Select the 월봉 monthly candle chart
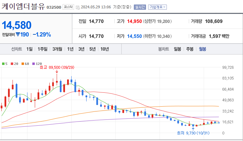Viewport: 243px width, 141px height. 203,49
